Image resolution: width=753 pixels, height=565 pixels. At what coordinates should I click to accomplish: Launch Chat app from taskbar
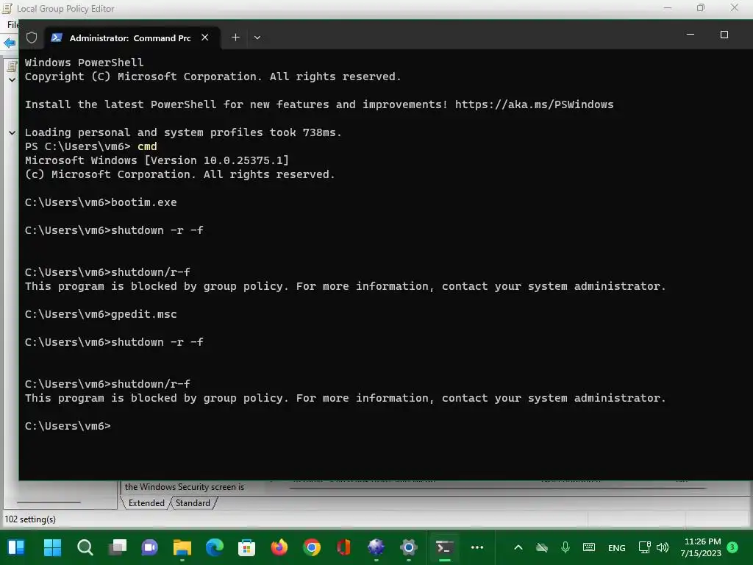point(149,547)
